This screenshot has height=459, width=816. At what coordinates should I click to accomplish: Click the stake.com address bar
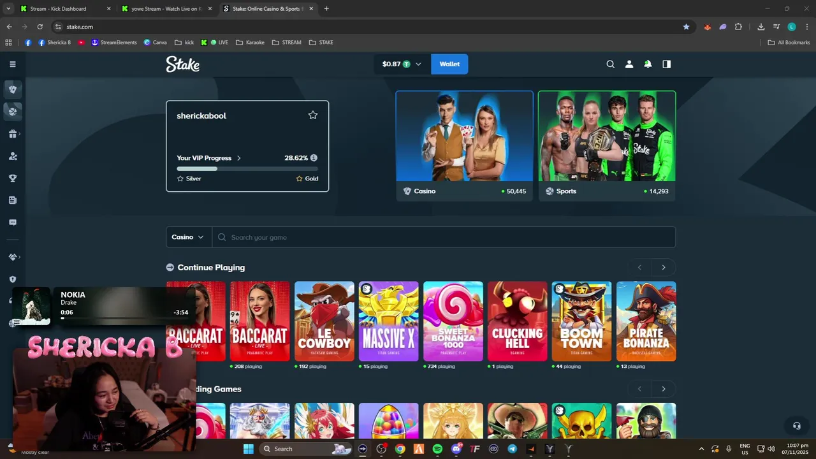367,27
